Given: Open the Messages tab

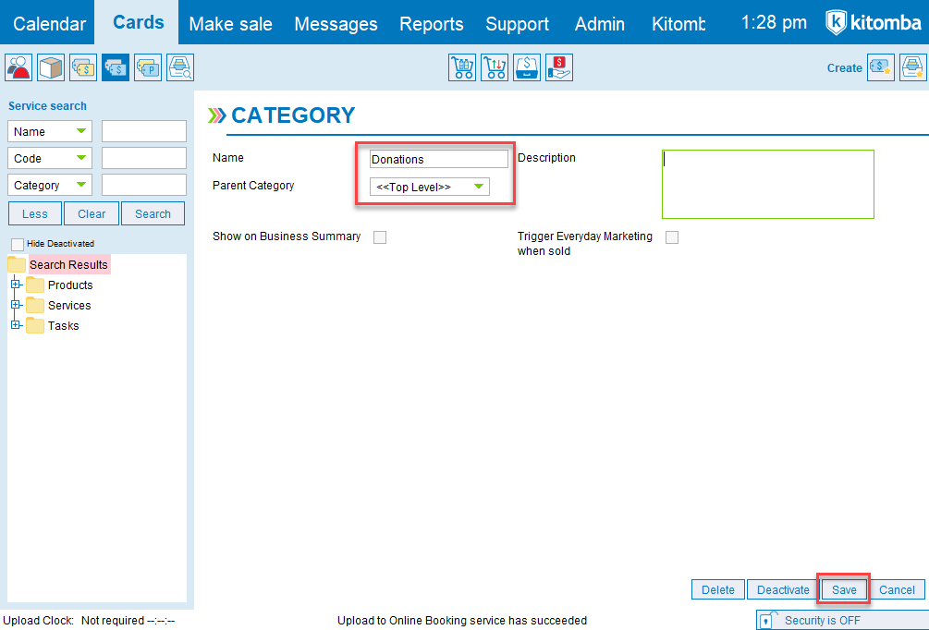Looking at the screenshot, I should 336,24.
